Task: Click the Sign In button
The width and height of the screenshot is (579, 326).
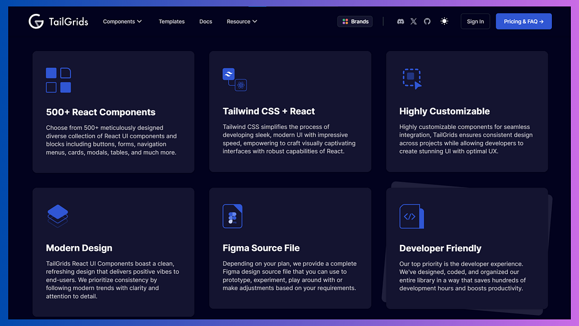Action: 475,21
